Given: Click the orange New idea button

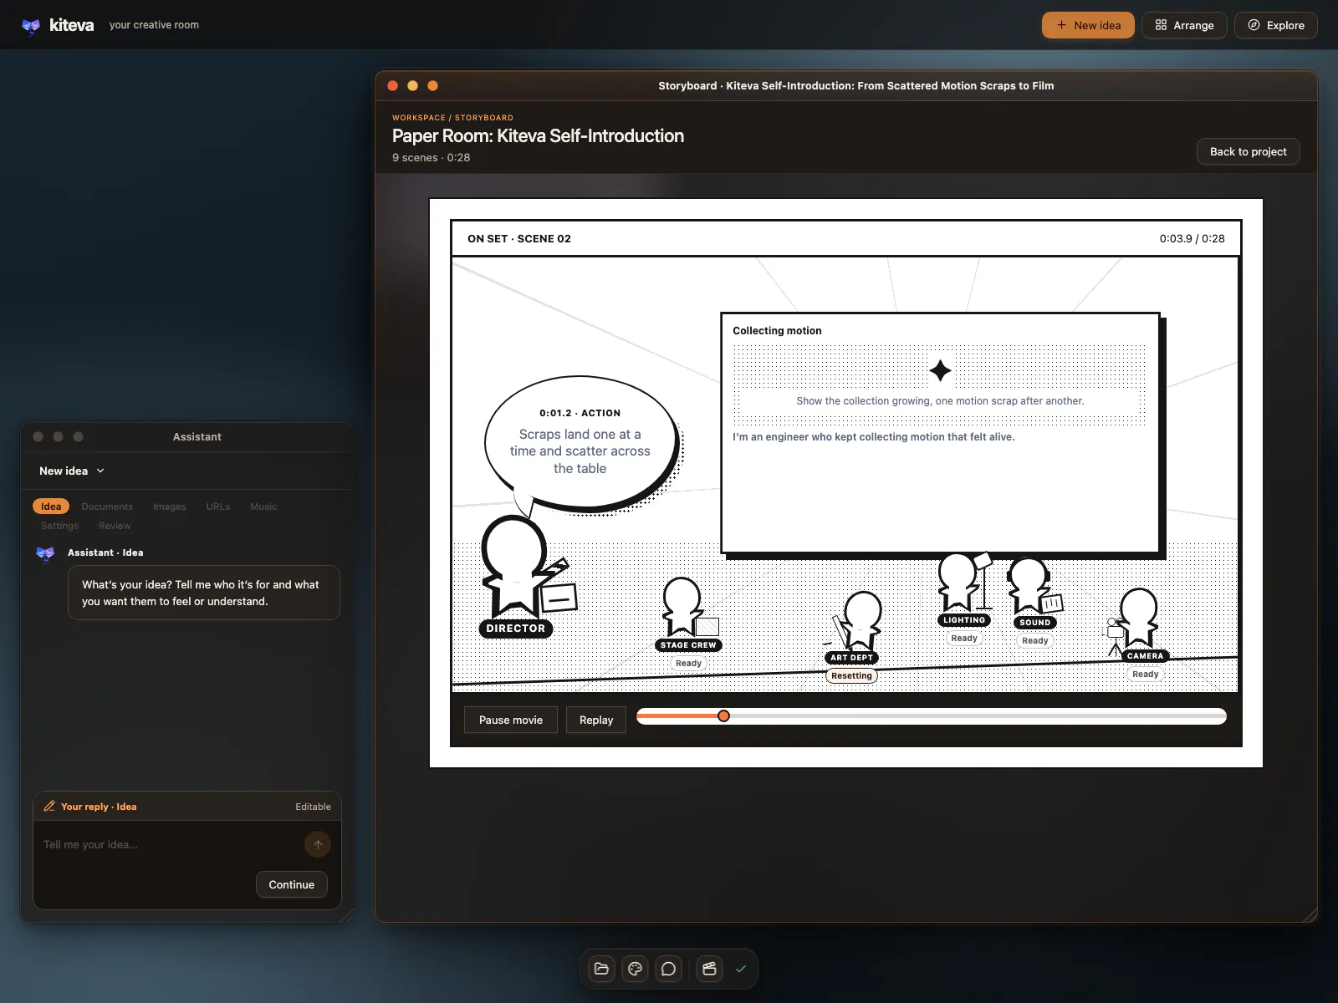Looking at the screenshot, I should pyautogui.click(x=1088, y=25).
